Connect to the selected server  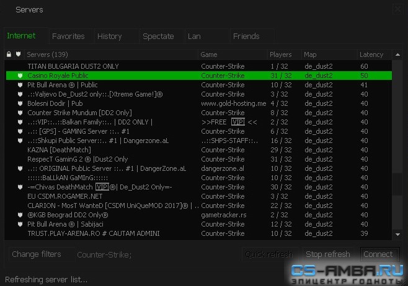(x=379, y=254)
